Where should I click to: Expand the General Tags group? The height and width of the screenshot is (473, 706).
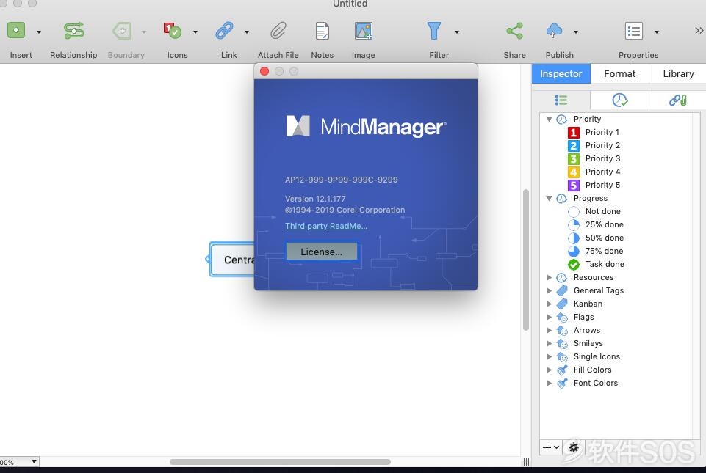tap(549, 291)
